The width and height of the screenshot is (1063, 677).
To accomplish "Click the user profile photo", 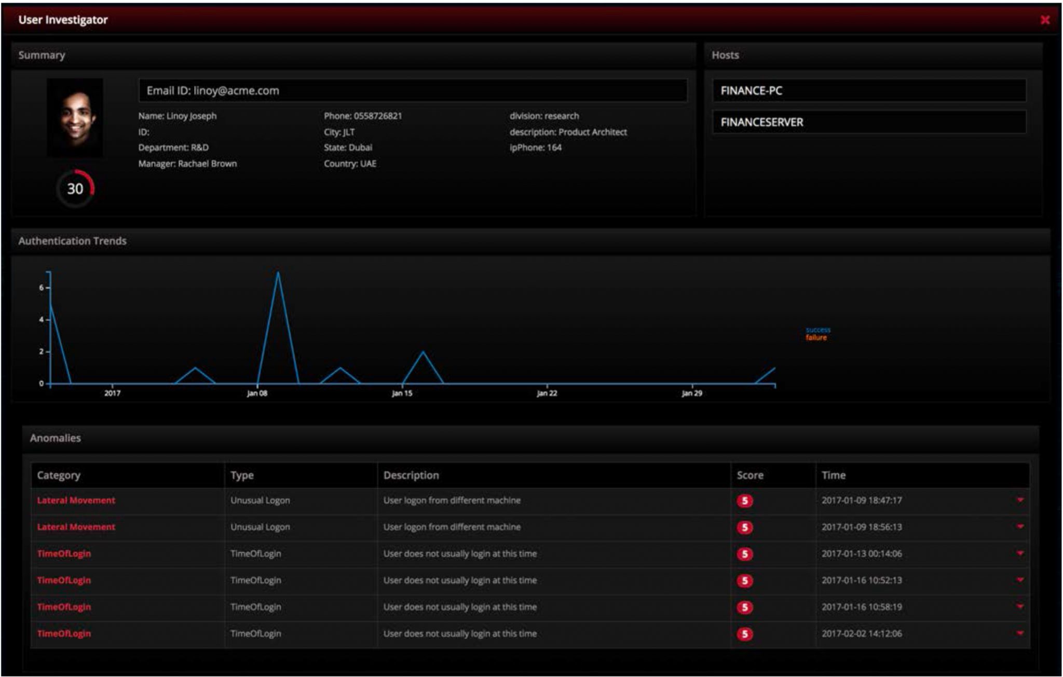I will [75, 117].
